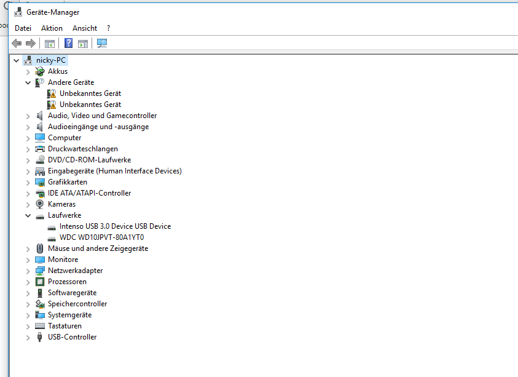Click the Speichercontroller icon

40,304
